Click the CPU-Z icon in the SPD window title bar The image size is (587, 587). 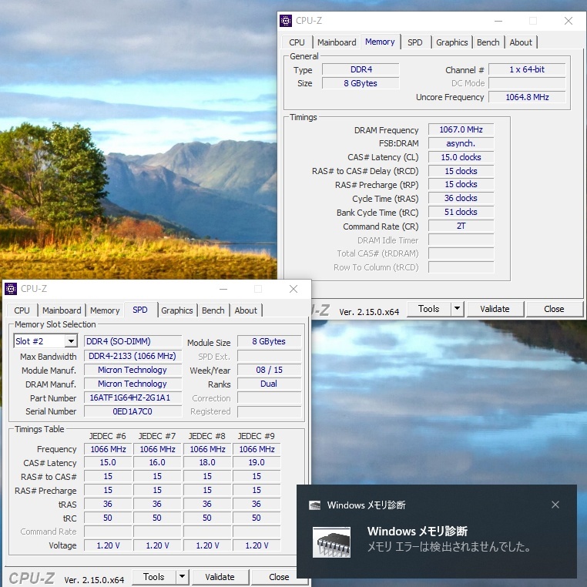point(11,289)
